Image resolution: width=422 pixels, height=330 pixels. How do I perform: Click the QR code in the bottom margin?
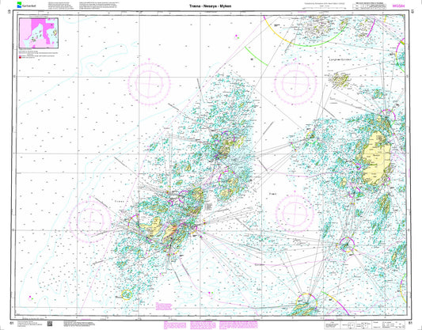click(50, 324)
